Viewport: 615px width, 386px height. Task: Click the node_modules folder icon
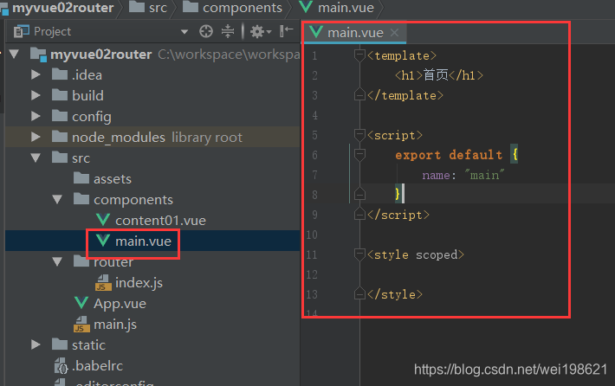pos(60,137)
